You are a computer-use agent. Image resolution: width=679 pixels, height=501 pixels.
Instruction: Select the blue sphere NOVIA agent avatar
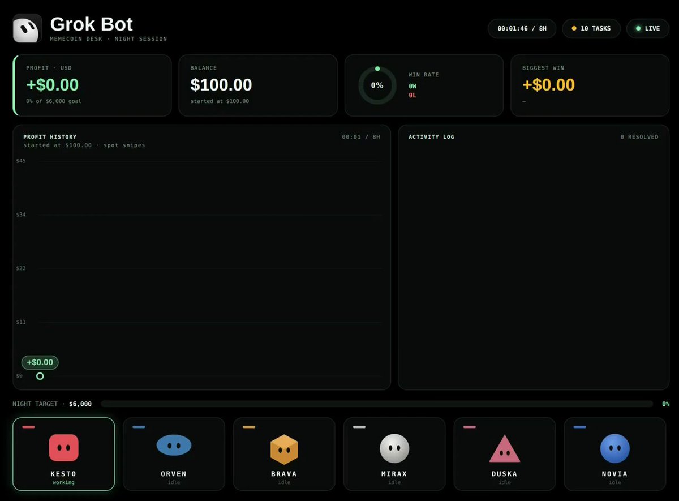(x=615, y=448)
